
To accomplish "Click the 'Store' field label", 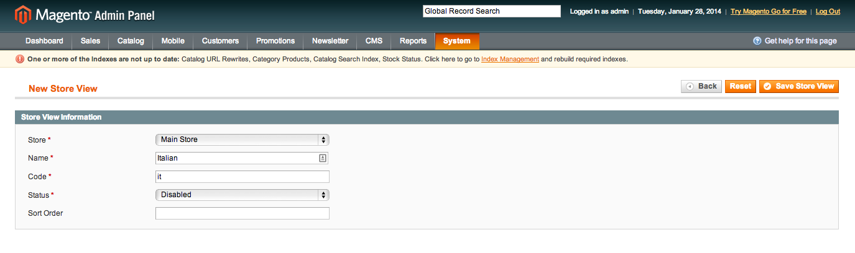I will tap(39, 140).
